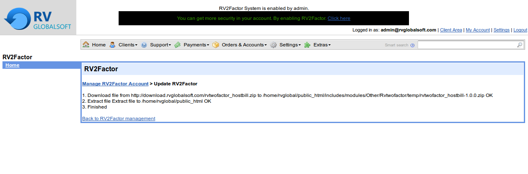Click the Settings gear icon
The image size is (528, 174).
273,45
